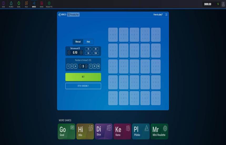
Task: Choose 9 mines preset
Action: (x=94, y=66)
